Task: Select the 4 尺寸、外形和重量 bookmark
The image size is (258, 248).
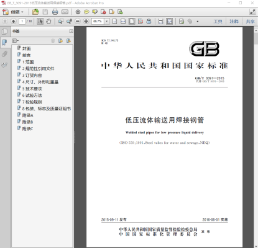Action: (x=40, y=82)
